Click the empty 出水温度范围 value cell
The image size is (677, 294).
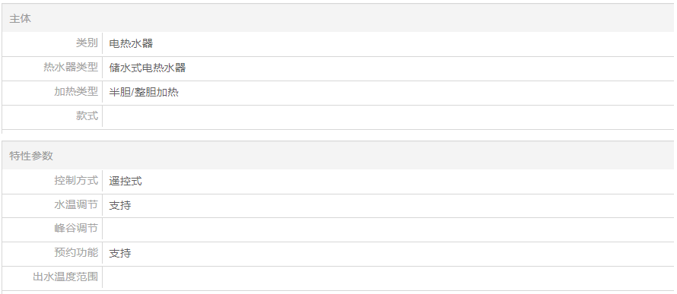(388, 278)
